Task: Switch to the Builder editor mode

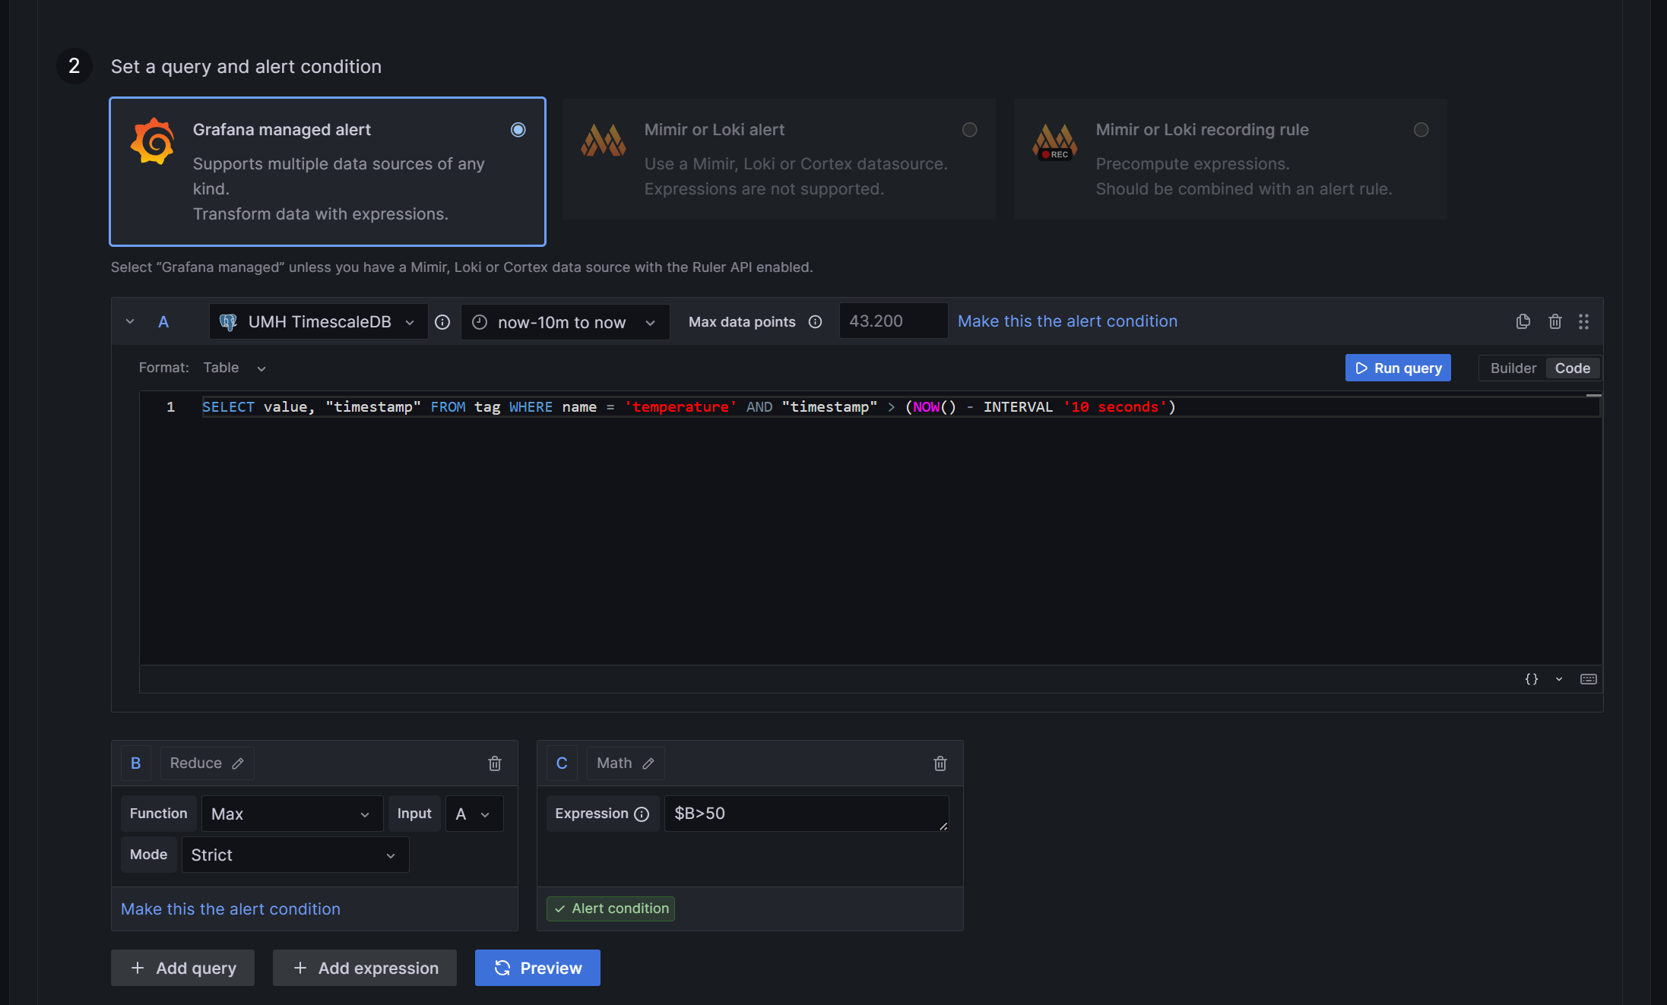Action: coord(1513,368)
